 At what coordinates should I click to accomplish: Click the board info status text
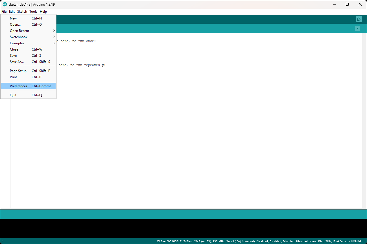point(259,241)
